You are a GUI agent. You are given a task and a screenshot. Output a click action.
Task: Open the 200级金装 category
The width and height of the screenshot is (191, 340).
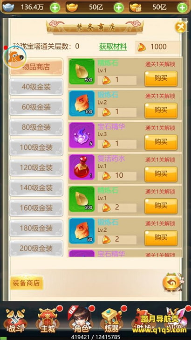(36, 248)
